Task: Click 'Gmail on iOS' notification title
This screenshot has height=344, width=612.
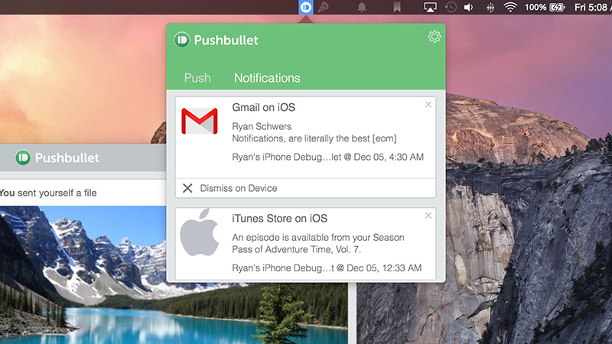Action: (263, 107)
